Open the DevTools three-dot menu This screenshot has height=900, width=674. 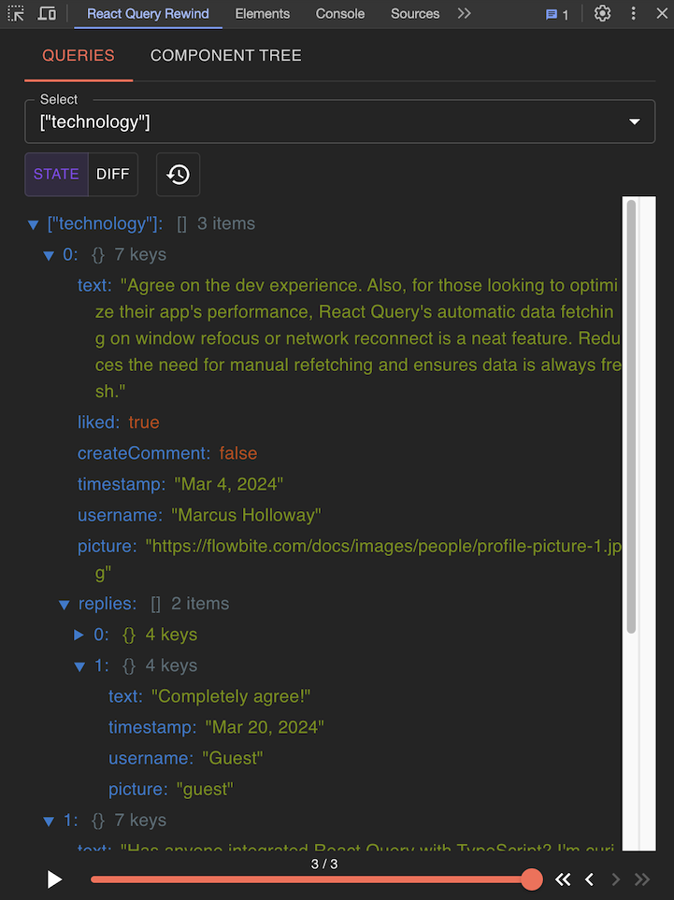coord(635,14)
